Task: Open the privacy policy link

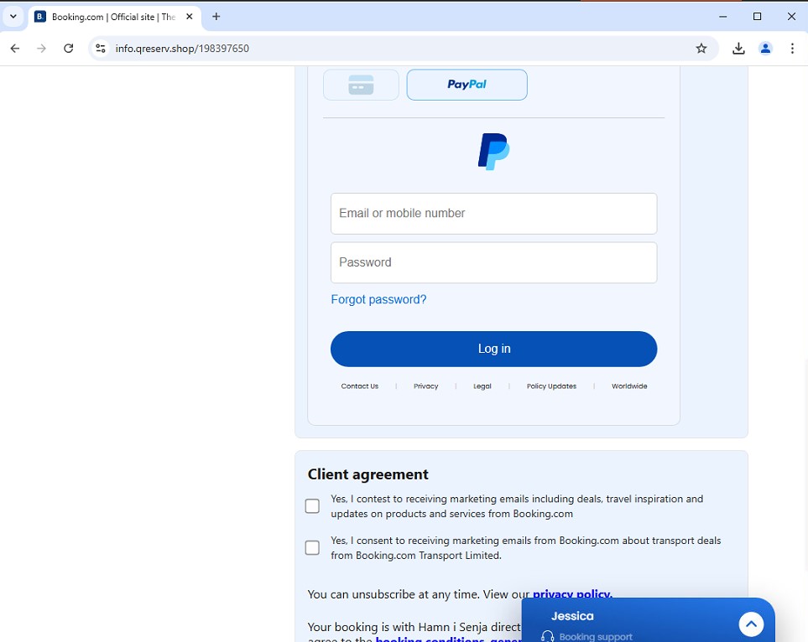Action: point(571,594)
